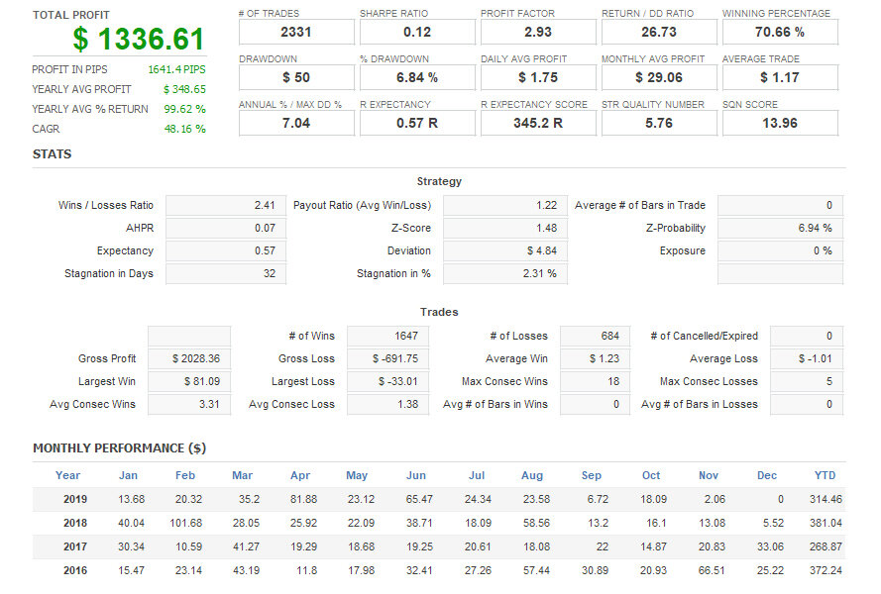Select the 2016 row label
881x594 pixels.
point(75,570)
